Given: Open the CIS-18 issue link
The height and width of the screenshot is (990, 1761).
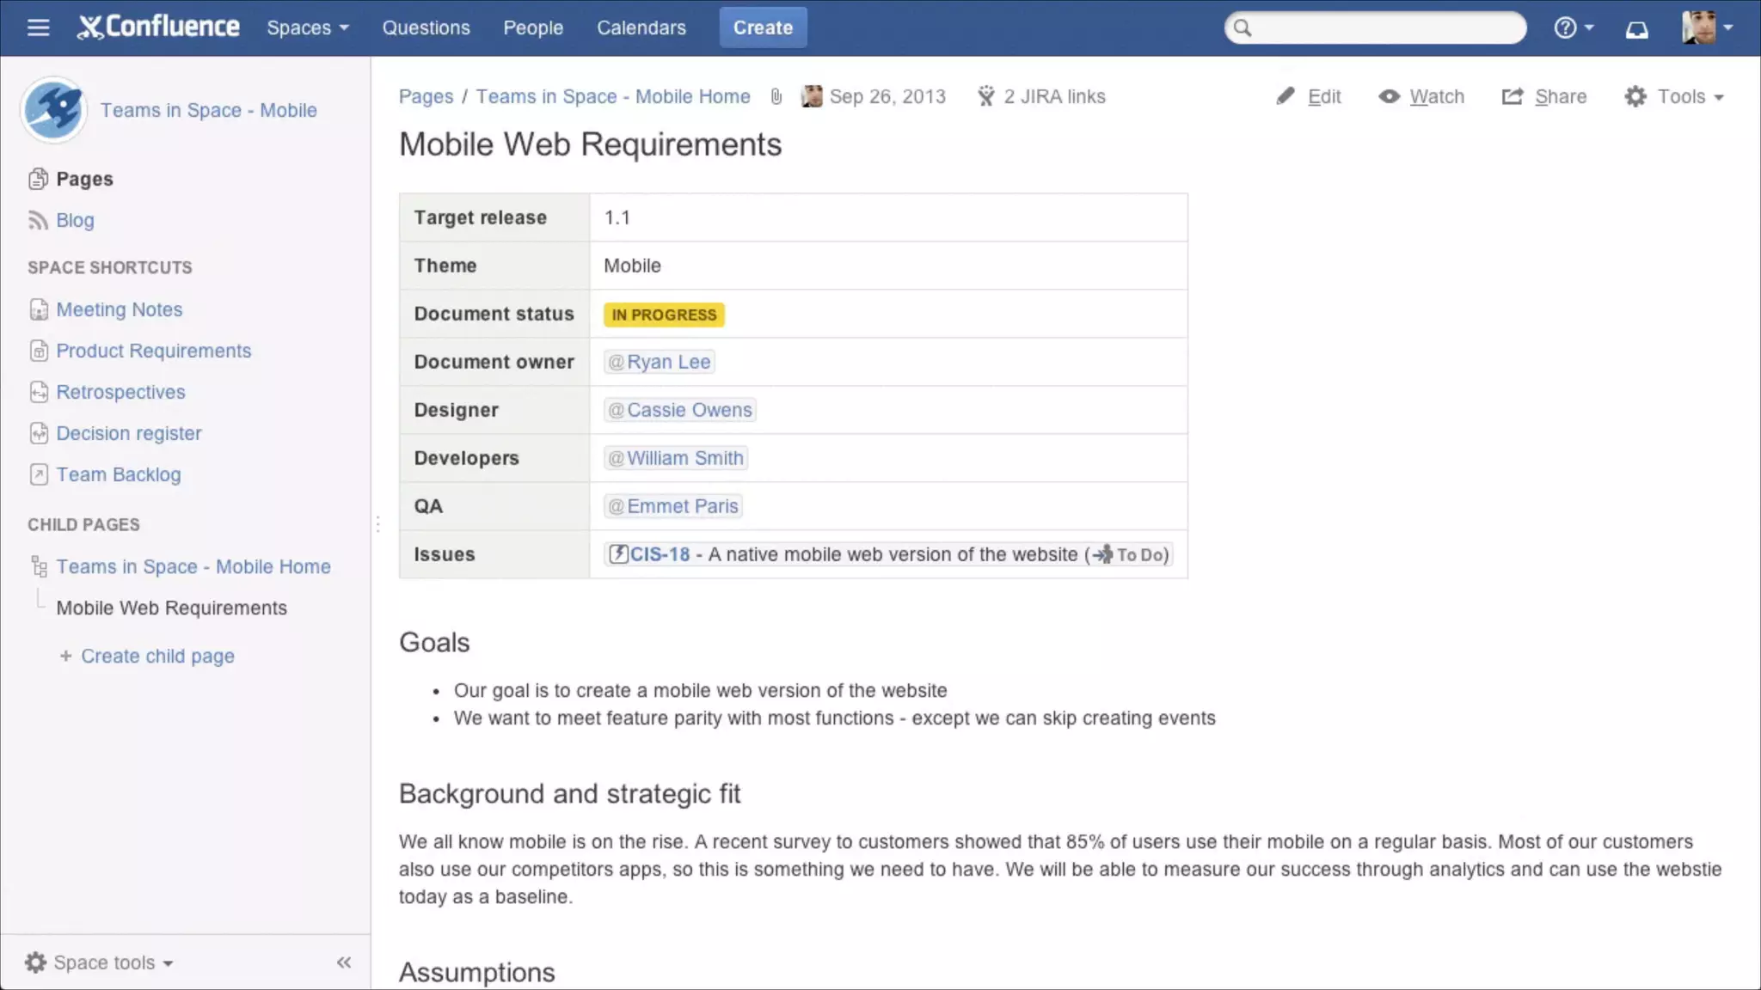Looking at the screenshot, I should point(659,554).
